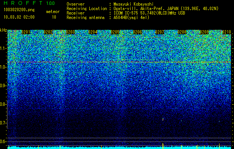Click the 'Ovserver' field label
This screenshot has height=149, width=234.
(x=76, y=4)
